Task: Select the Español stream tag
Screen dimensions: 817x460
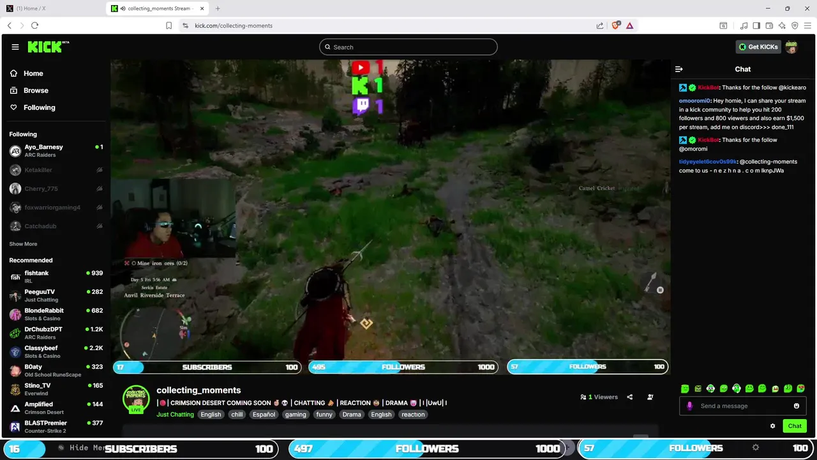Action: pyautogui.click(x=264, y=415)
